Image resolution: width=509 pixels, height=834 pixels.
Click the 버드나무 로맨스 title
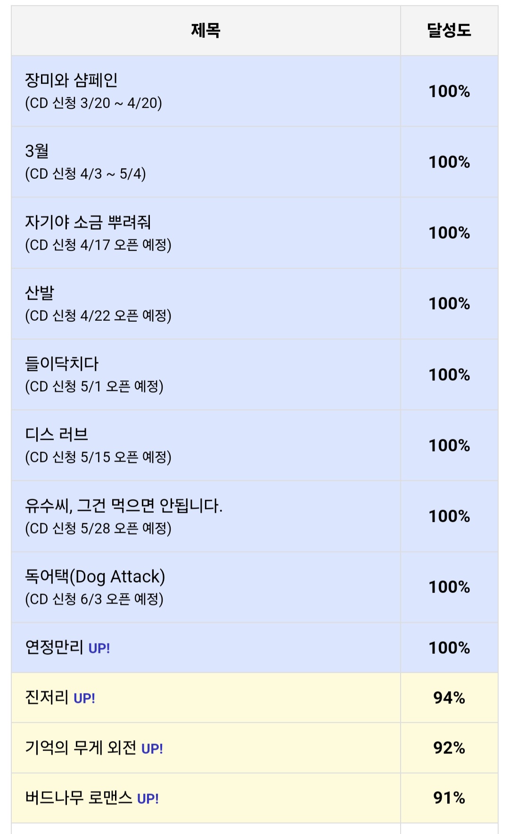(x=79, y=798)
